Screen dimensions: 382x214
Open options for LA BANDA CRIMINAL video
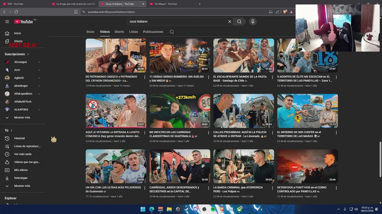pos(272,188)
